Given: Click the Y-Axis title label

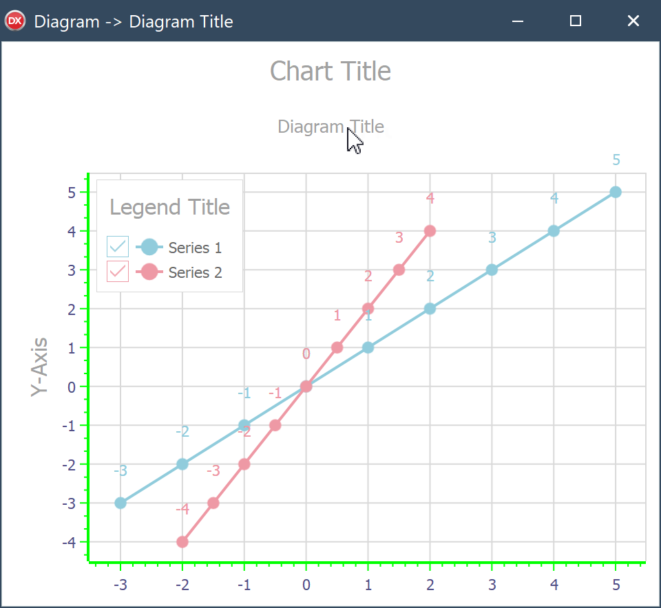Looking at the screenshot, I should point(39,367).
